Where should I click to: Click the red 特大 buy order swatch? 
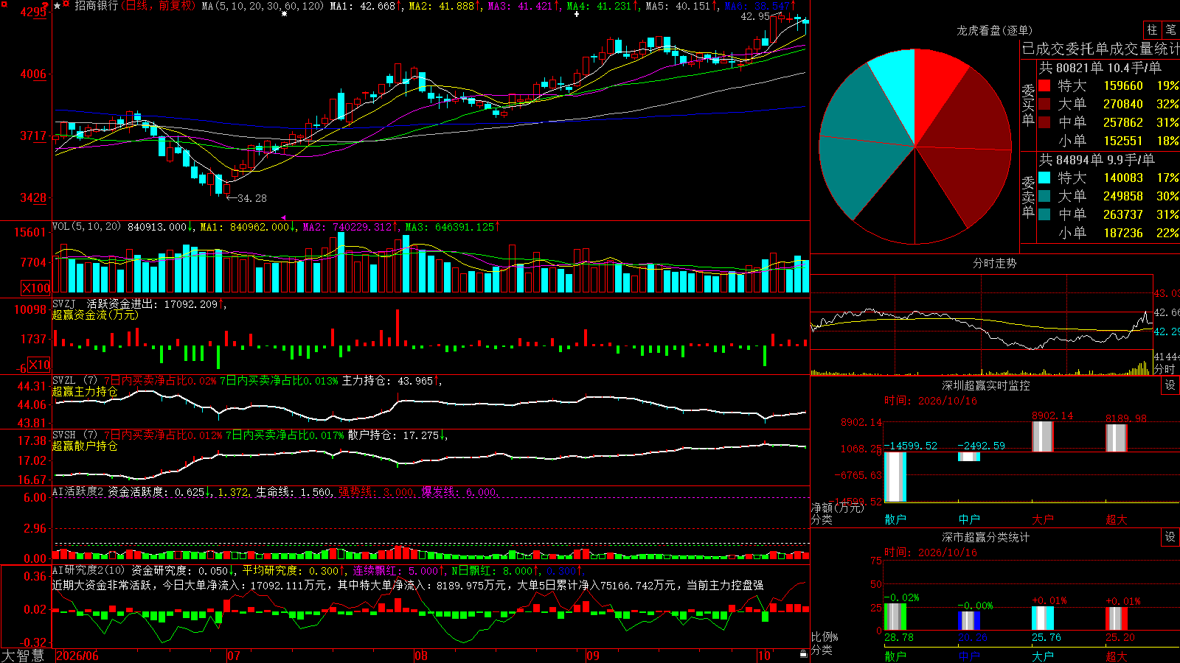[1044, 85]
